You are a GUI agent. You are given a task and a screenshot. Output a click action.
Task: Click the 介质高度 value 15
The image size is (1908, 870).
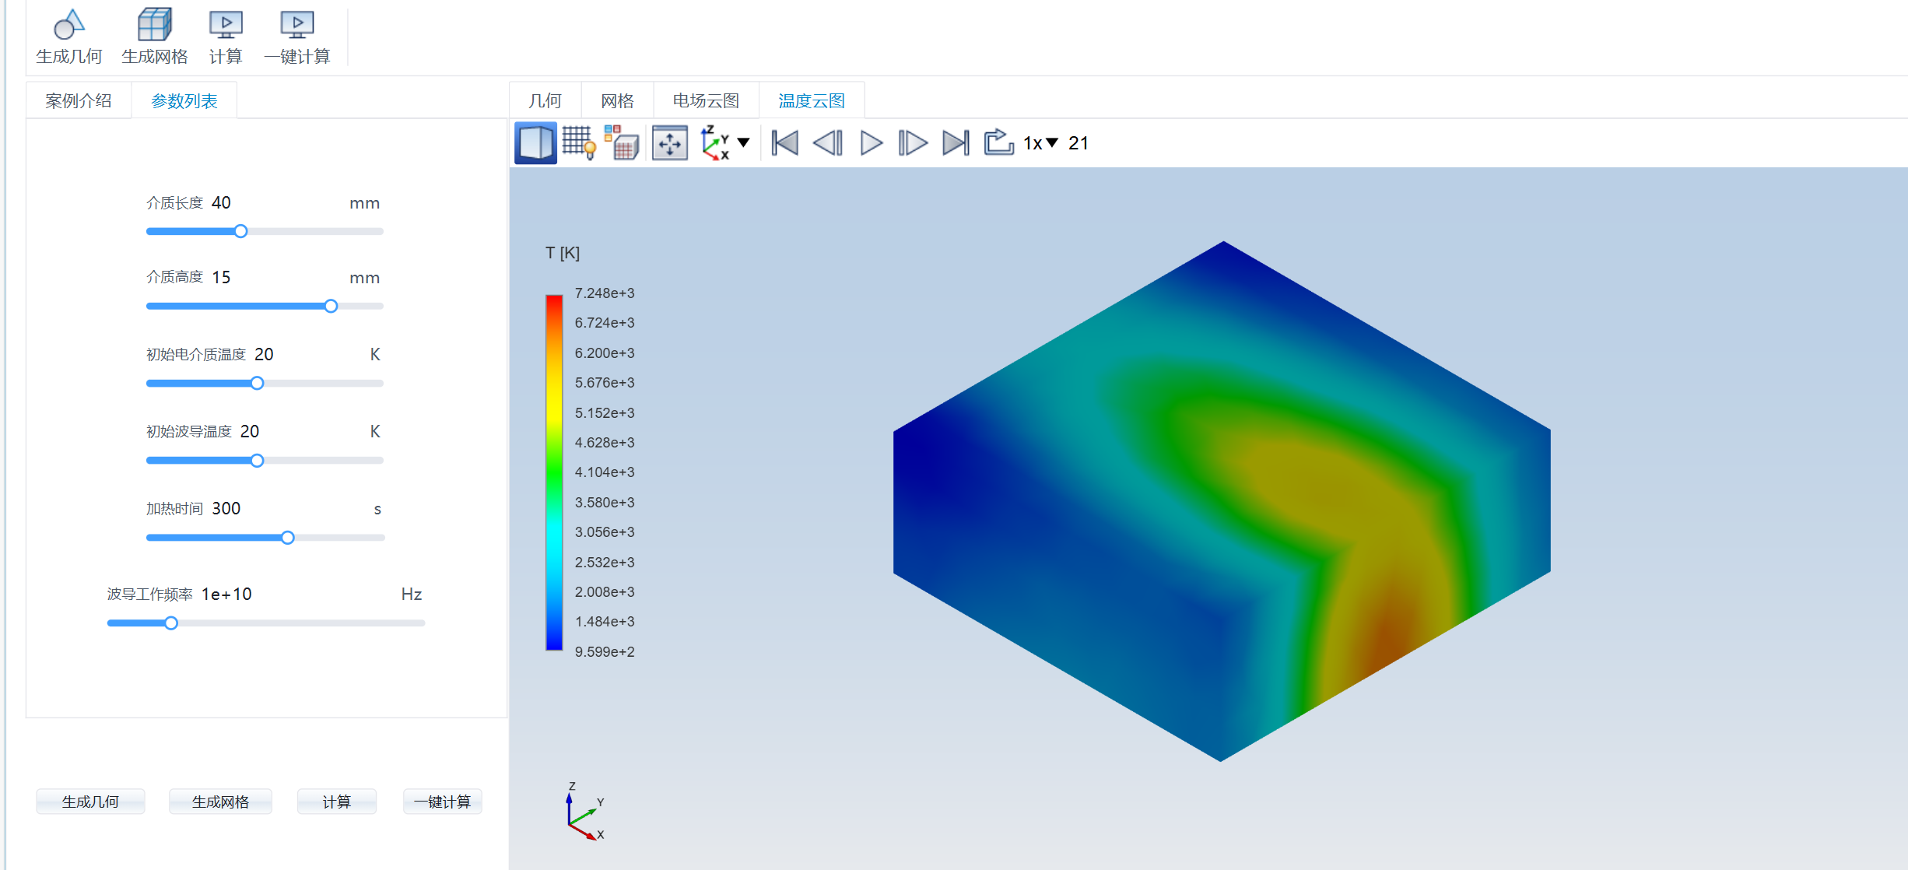[x=221, y=277]
